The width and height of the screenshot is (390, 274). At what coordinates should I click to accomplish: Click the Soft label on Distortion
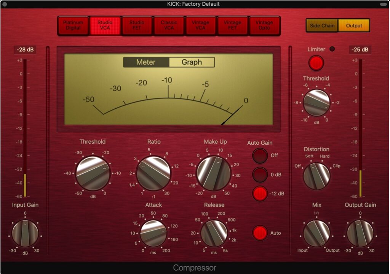pos(309,156)
